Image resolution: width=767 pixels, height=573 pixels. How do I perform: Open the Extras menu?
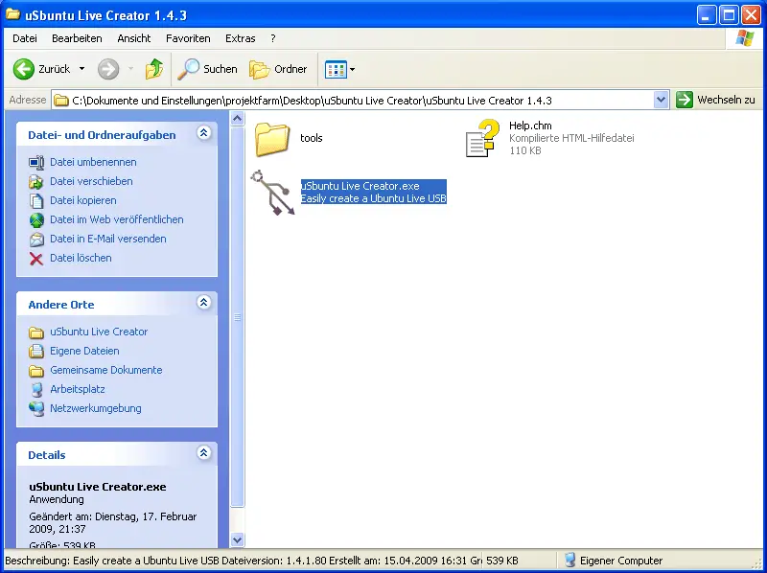240,38
